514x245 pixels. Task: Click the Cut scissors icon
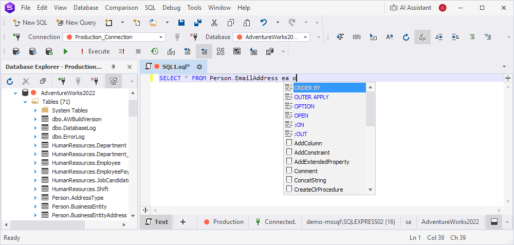(214, 23)
